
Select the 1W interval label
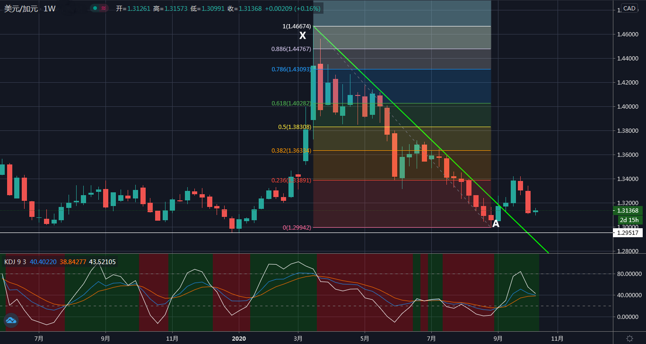tap(49, 9)
